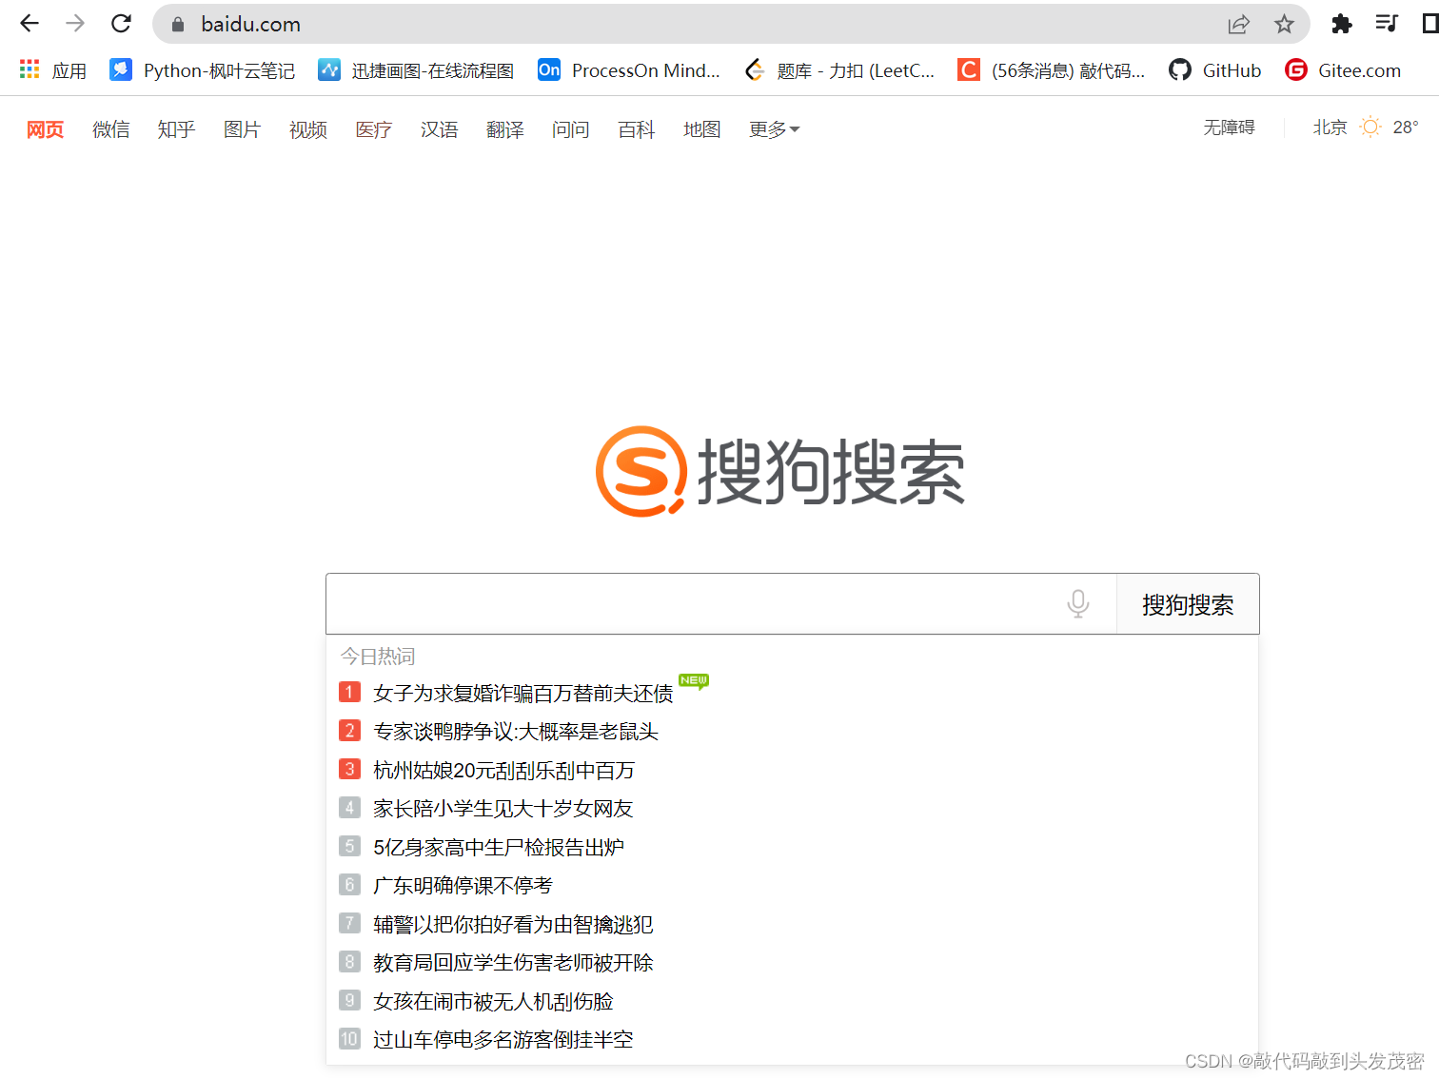1439x1079 pixels.
Task: Go back with the browser back arrow
Action: coord(30,24)
